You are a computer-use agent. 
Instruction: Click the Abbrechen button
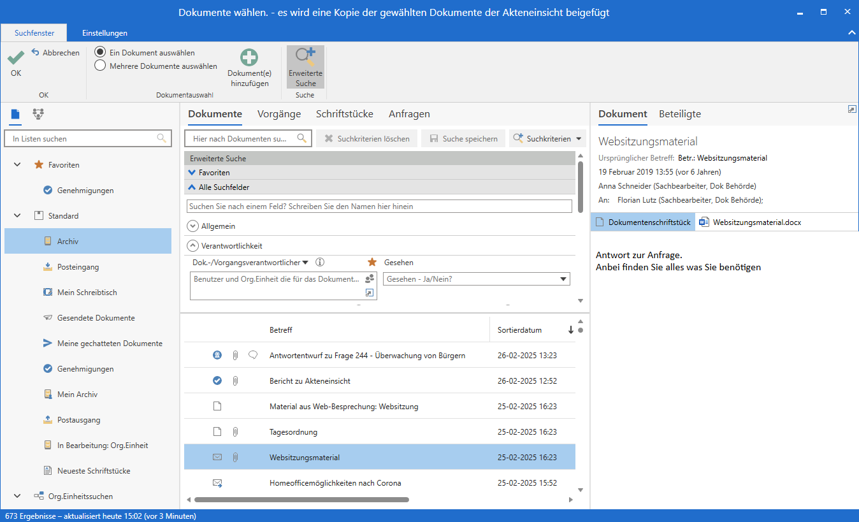[x=55, y=53]
